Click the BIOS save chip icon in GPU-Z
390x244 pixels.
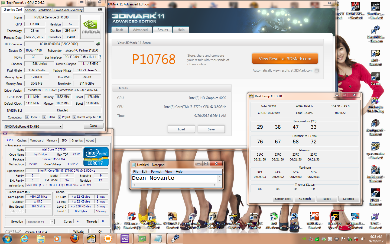click(x=98, y=44)
